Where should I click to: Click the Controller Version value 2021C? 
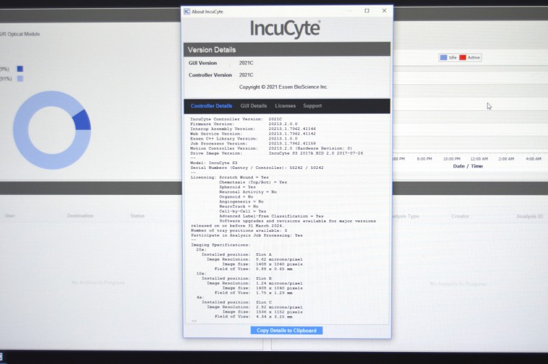(246, 75)
